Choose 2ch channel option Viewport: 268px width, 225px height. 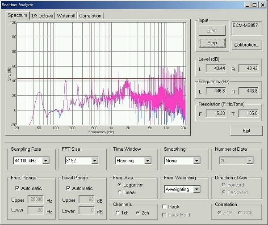[138, 213]
